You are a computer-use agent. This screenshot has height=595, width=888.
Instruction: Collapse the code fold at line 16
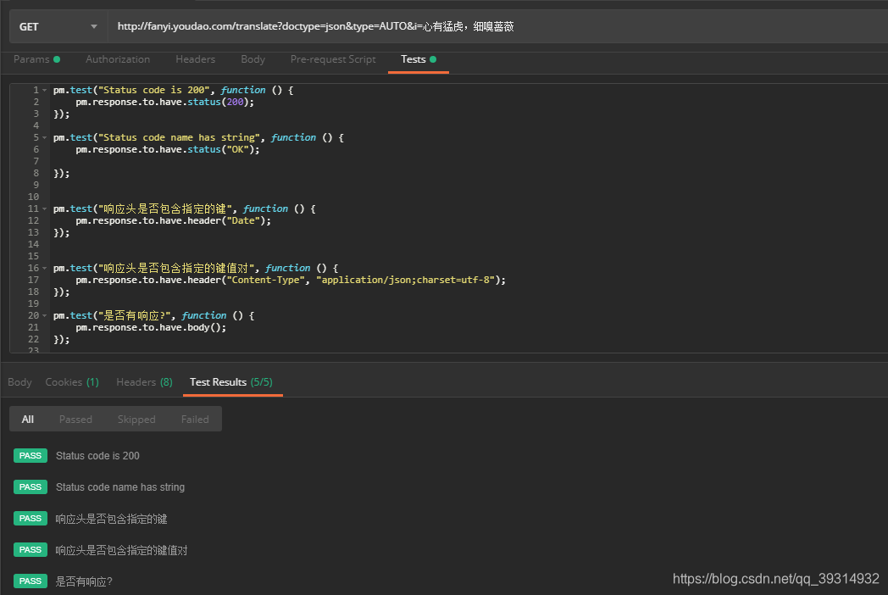tap(45, 268)
